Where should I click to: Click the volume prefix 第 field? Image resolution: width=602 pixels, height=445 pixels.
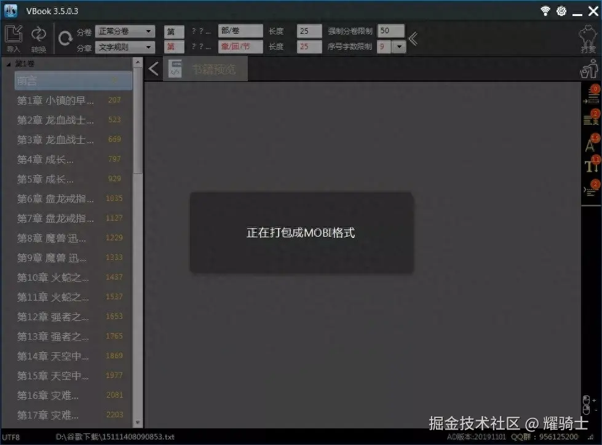[x=174, y=31]
